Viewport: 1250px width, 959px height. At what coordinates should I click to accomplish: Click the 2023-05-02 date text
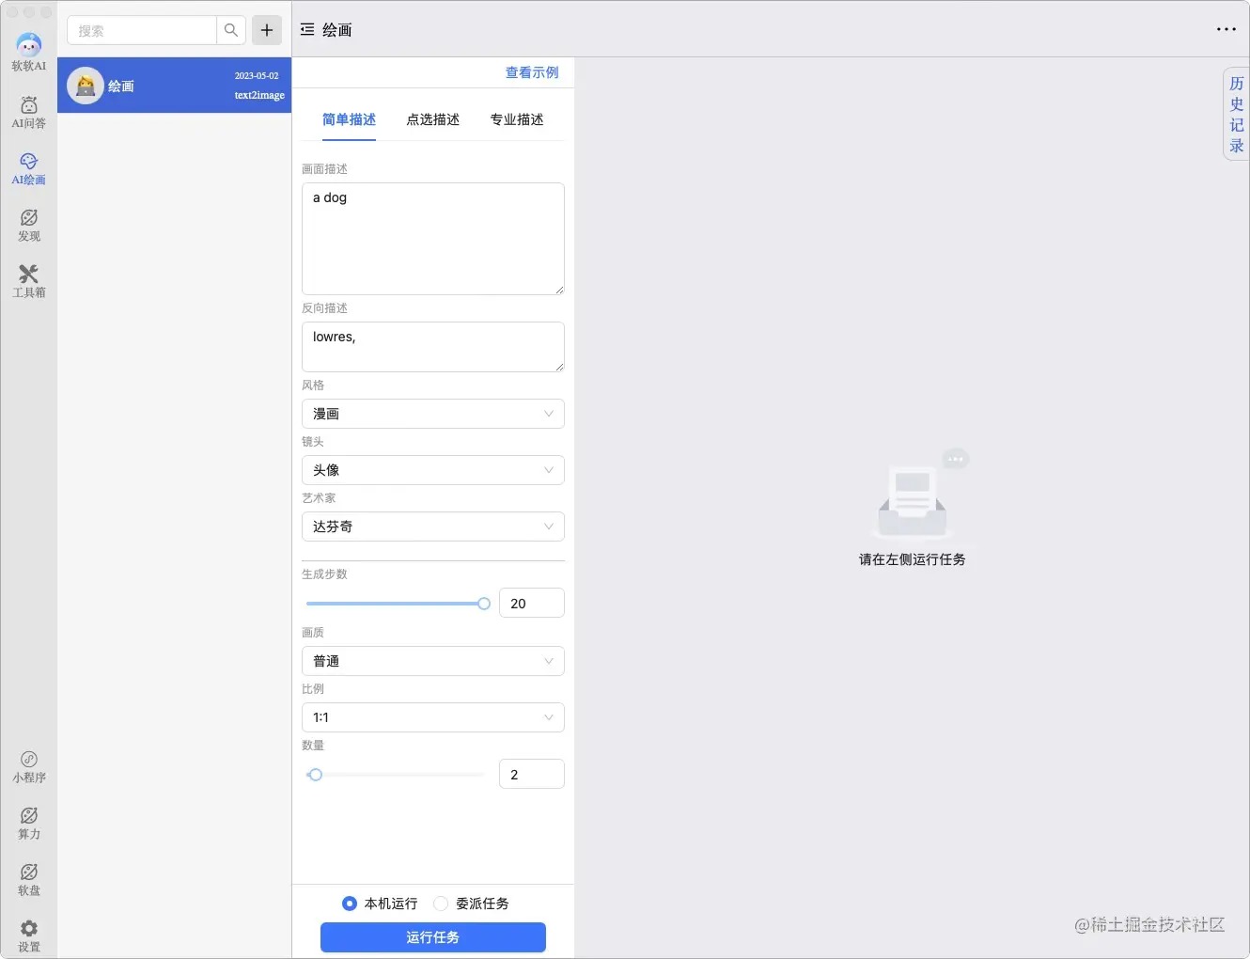click(x=257, y=75)
